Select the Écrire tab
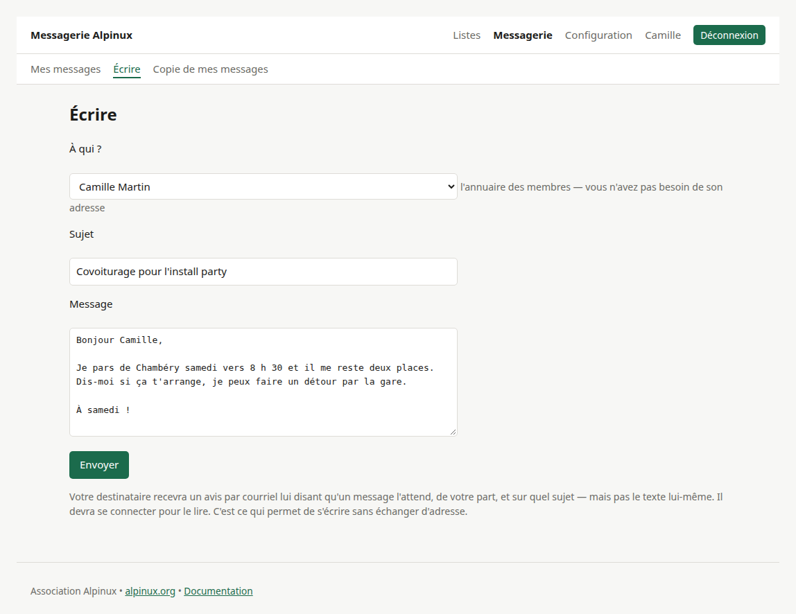Image resolution: width=796 pixels, height=614 pixels. [x=126, y=69]
